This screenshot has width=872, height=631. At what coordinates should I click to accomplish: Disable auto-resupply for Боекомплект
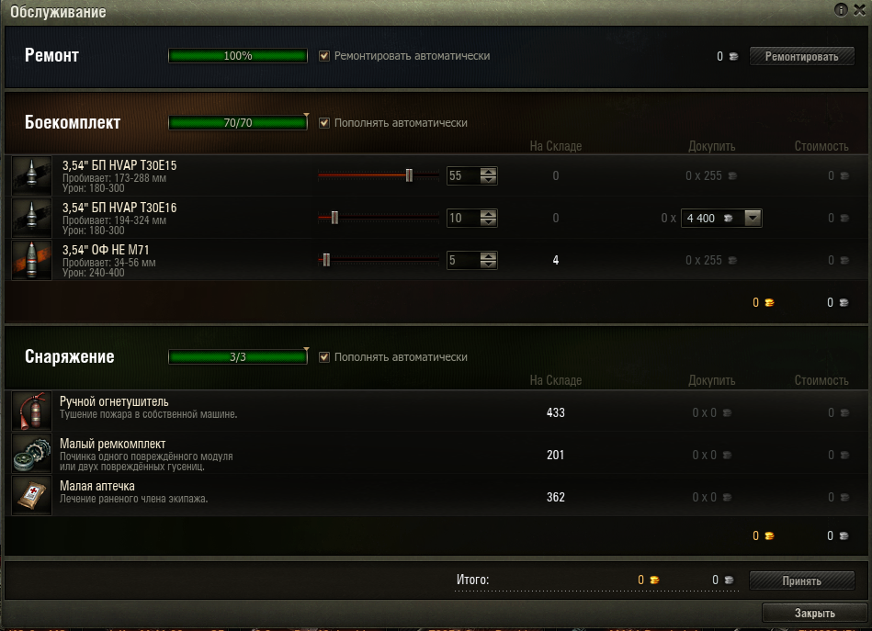(x=324, y=123)
